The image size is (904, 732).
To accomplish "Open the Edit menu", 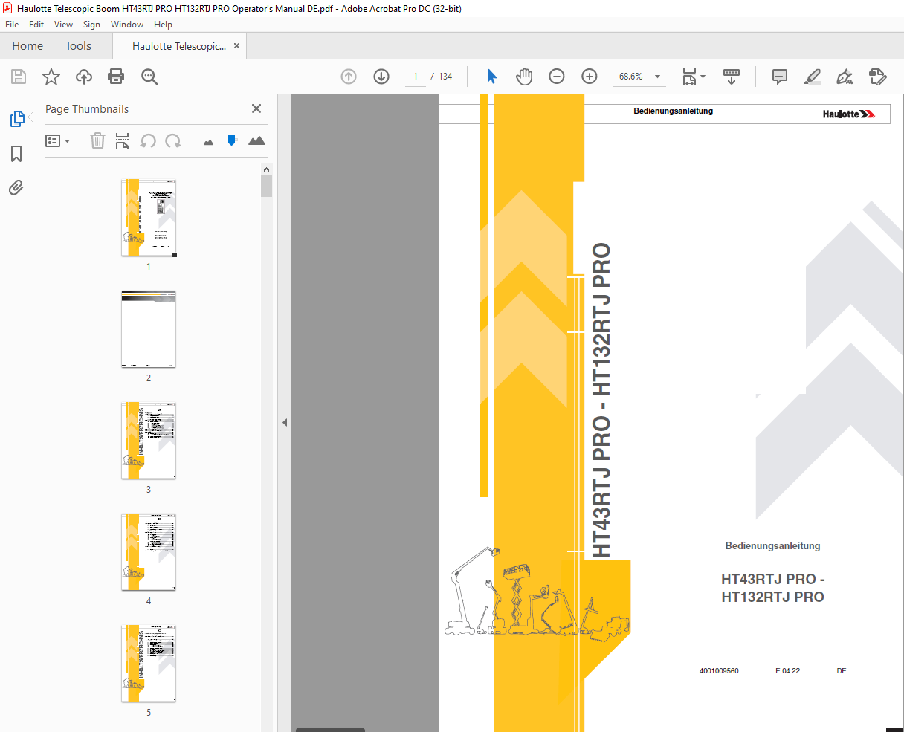I will click(36, 25).
